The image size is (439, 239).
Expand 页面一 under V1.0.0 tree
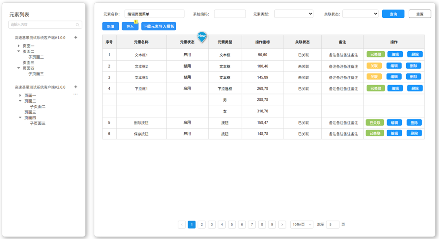click(19, 46)
